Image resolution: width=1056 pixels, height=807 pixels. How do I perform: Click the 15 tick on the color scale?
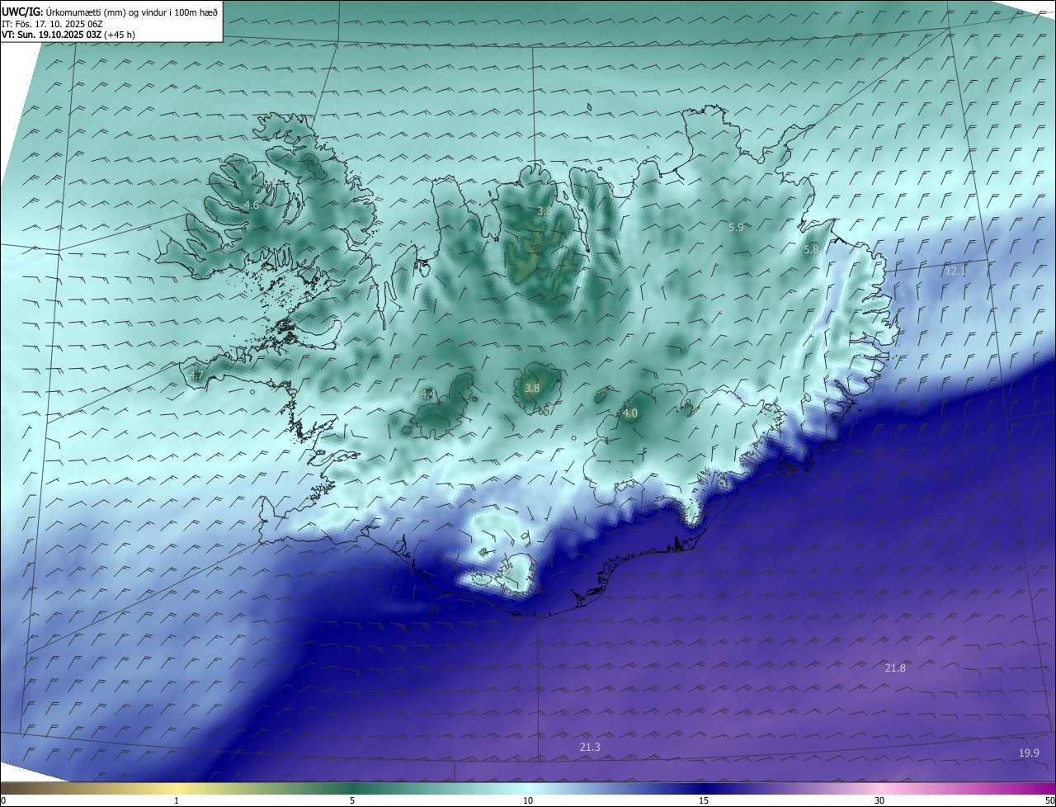click(x=704, y=800)
